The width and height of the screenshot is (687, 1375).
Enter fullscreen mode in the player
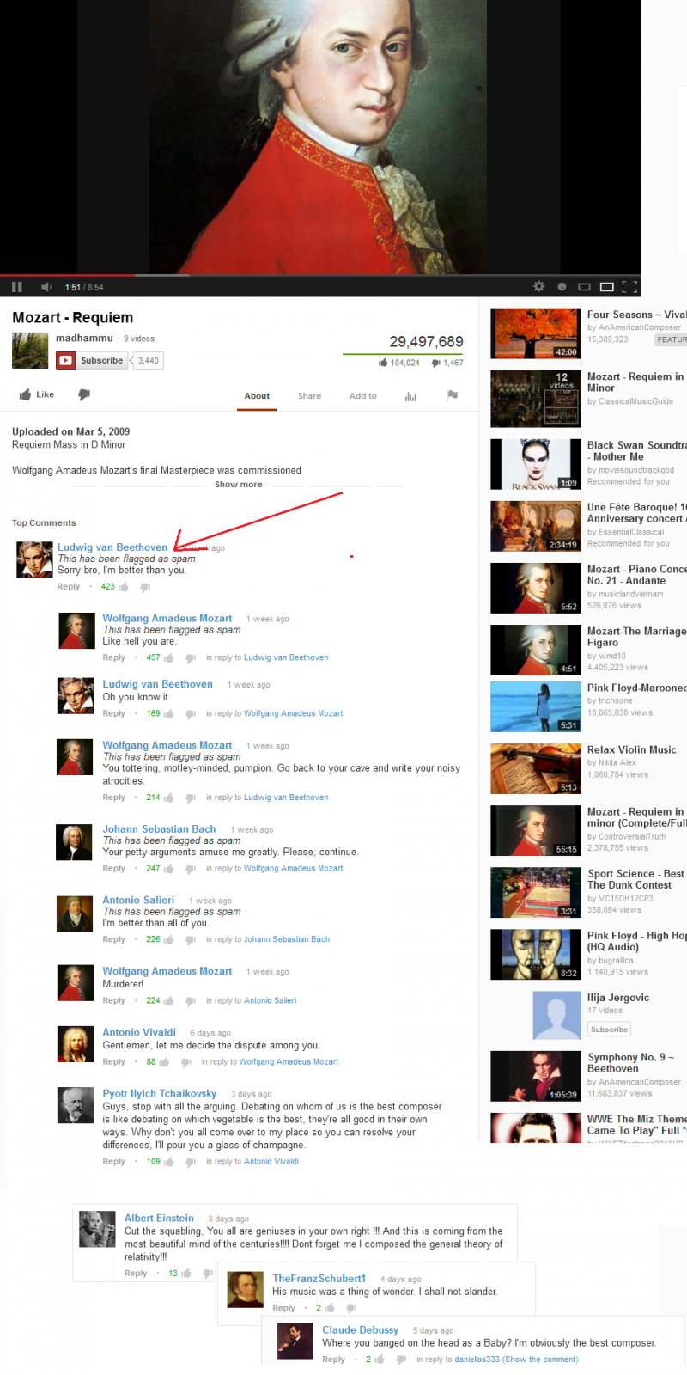(x=629, y=287)
